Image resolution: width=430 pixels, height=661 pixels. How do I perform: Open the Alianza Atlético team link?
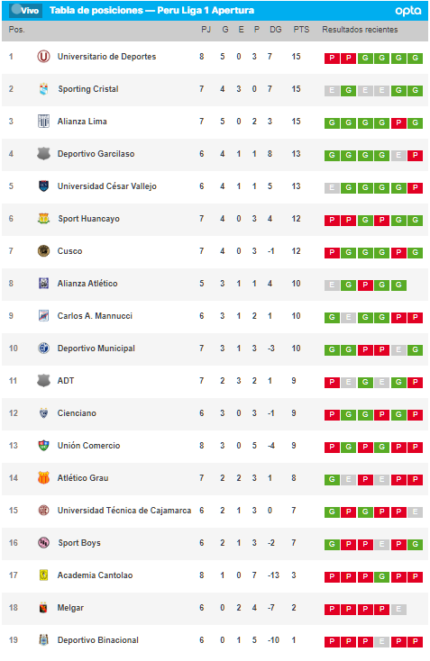[87, 284]
